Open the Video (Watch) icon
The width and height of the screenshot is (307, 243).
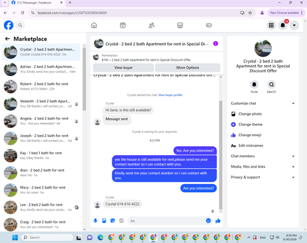click(x=123, y=25)
